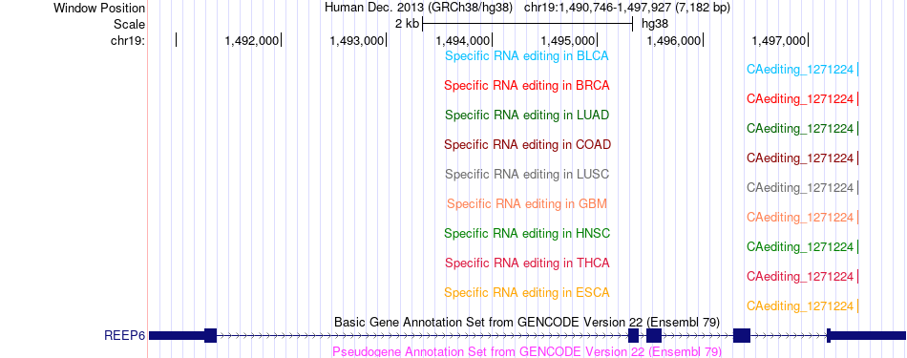
Task: Click the orange ESCA CAediting_1271224 item
Action: (x=802, y=305)
